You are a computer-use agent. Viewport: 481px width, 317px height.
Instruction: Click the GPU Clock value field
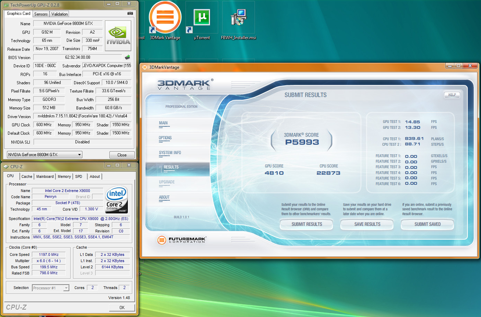tap(44, 125)
